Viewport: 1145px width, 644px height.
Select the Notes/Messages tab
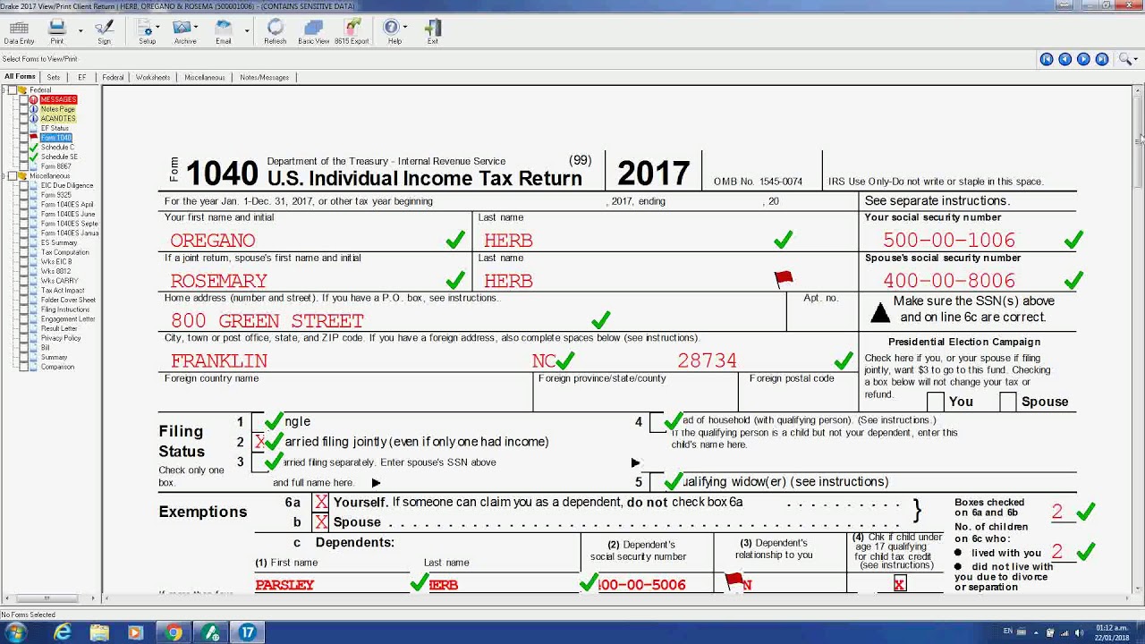264,78
